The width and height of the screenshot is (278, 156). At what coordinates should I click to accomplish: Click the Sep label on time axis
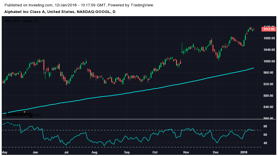(x=127, y=152)
